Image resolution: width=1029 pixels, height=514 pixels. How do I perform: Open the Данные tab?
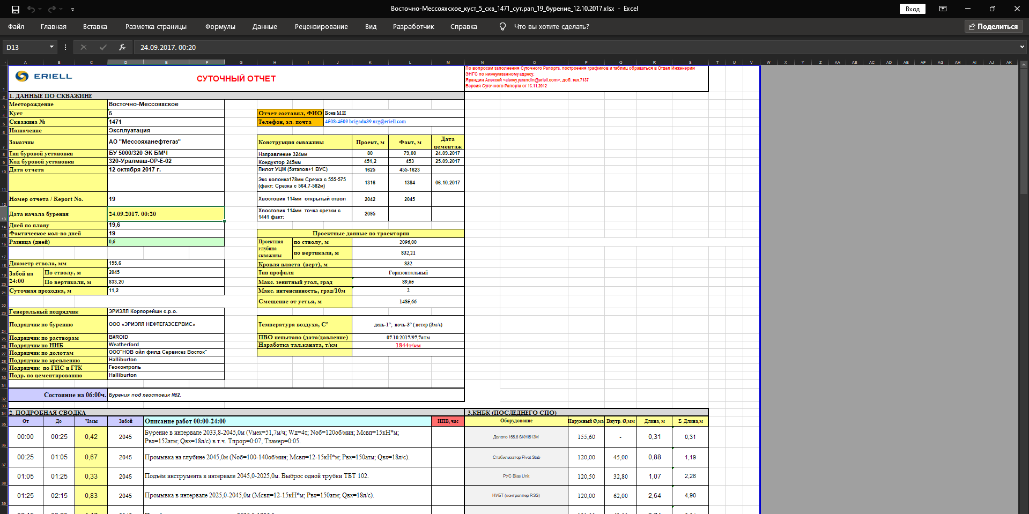(265, 26)
